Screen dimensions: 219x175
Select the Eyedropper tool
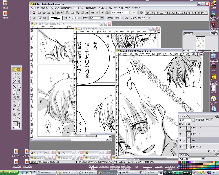18,114
